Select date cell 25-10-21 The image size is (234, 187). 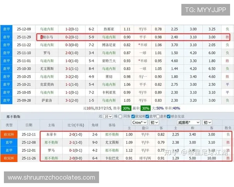tap(24, 85)
